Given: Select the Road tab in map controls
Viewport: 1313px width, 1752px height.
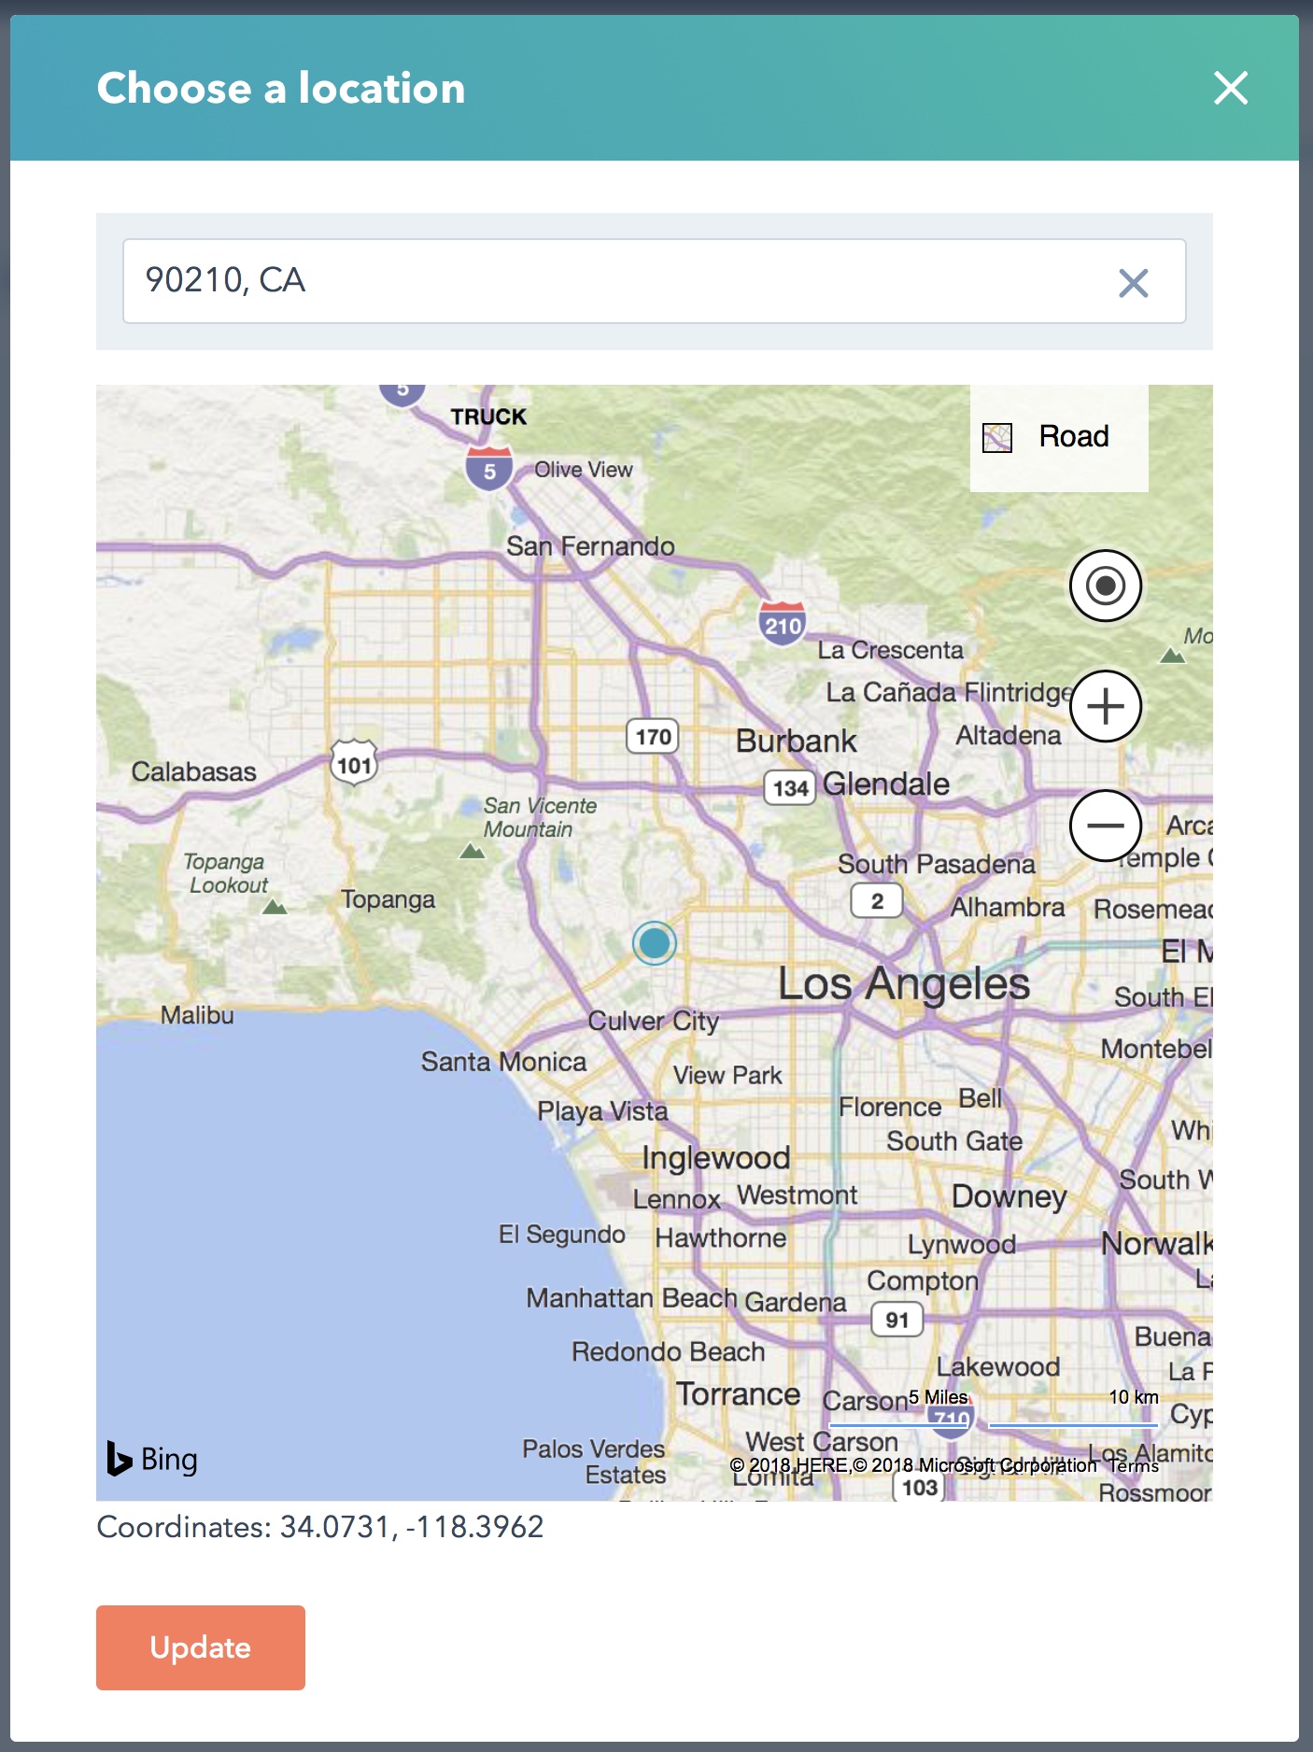Looking at the screenshot, I should (1060, 435).
